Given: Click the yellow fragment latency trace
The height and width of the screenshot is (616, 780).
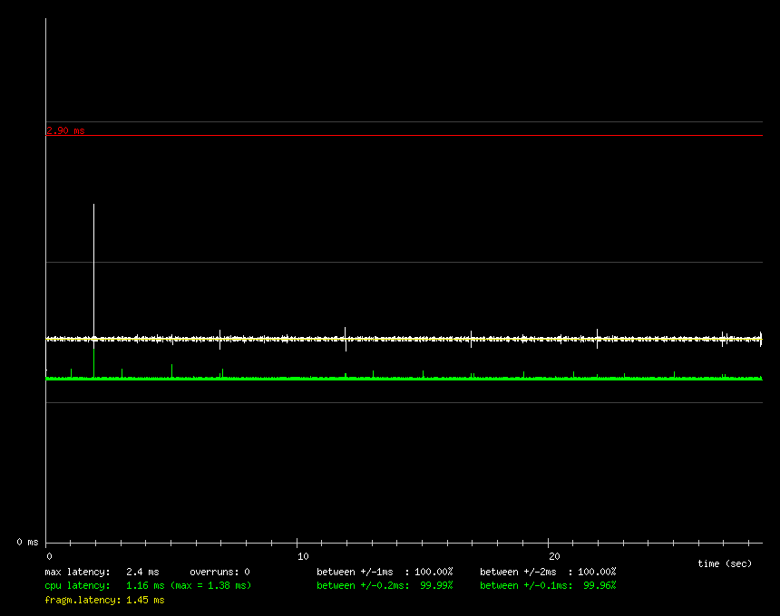Looking at the screenshot, I should tap(408, 339).
